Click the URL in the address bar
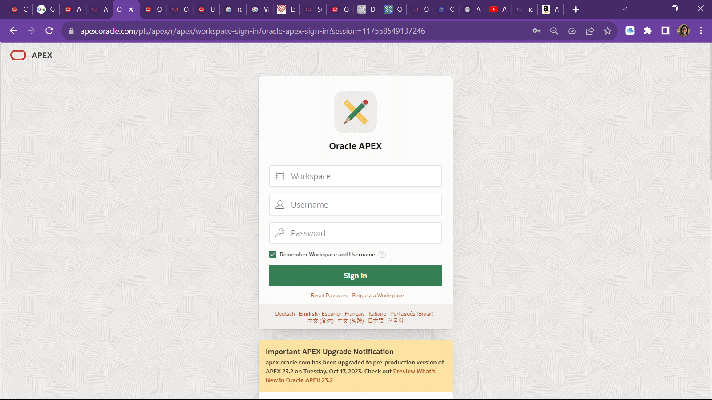Screen dimensions: 712x400 [253, 31]
